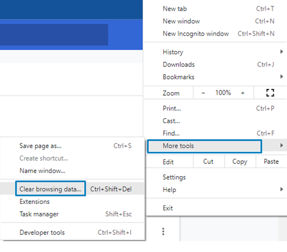Expand the More tools submenu arrow
The height and width of the screenshot is (252, 287).
coord(282,146)
